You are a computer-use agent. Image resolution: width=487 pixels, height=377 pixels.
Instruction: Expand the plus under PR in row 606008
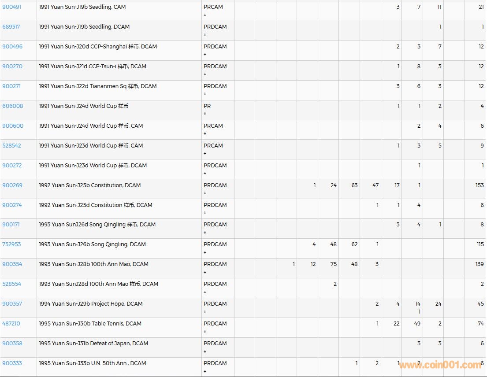click(205, 114)
